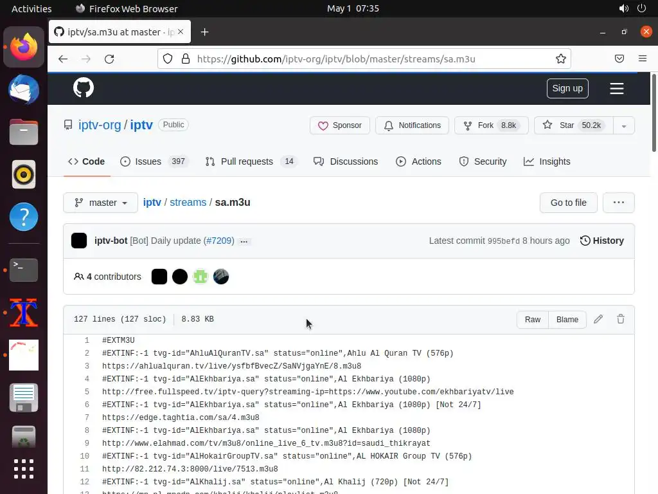The image size is (658, 494).
Task: Go to the streams folder breadcrumb
Action: coord(188,203)
